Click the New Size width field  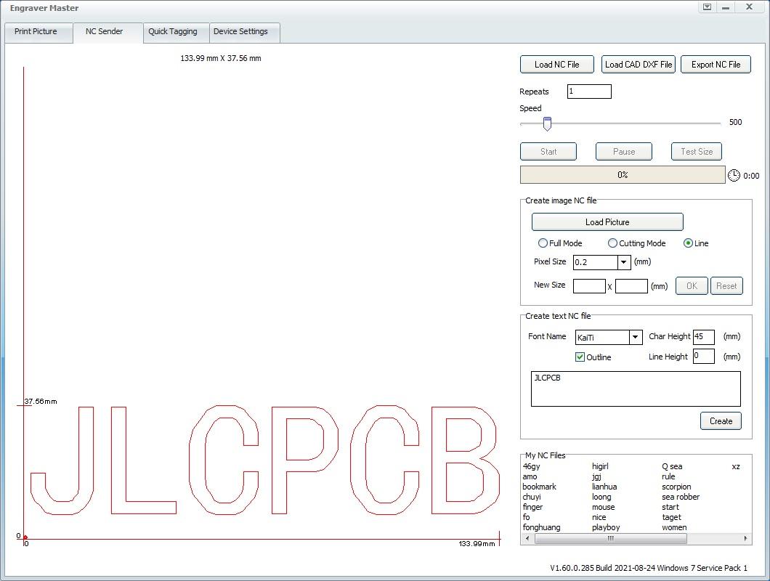589,286
